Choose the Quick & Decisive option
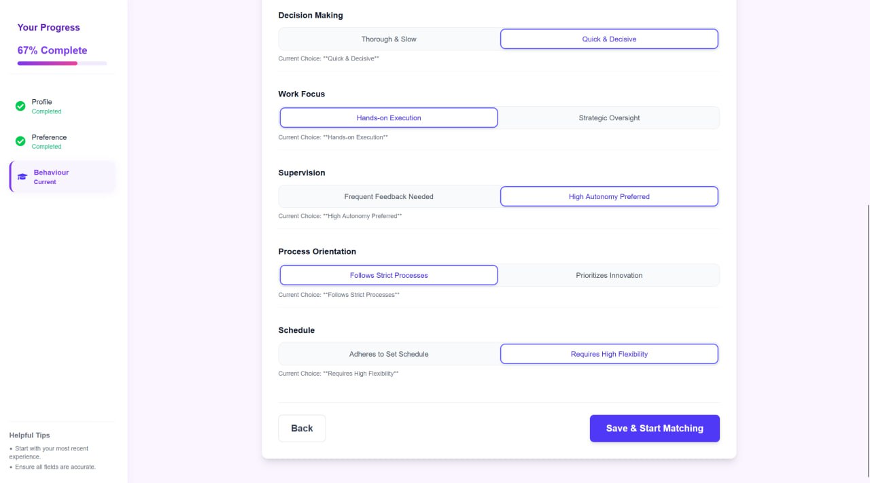Viewport: 870px width, 483px height. [x=609, y=39]
